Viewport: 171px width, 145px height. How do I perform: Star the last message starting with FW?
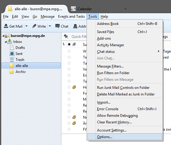pyautogui.click(x=69, y=129)
